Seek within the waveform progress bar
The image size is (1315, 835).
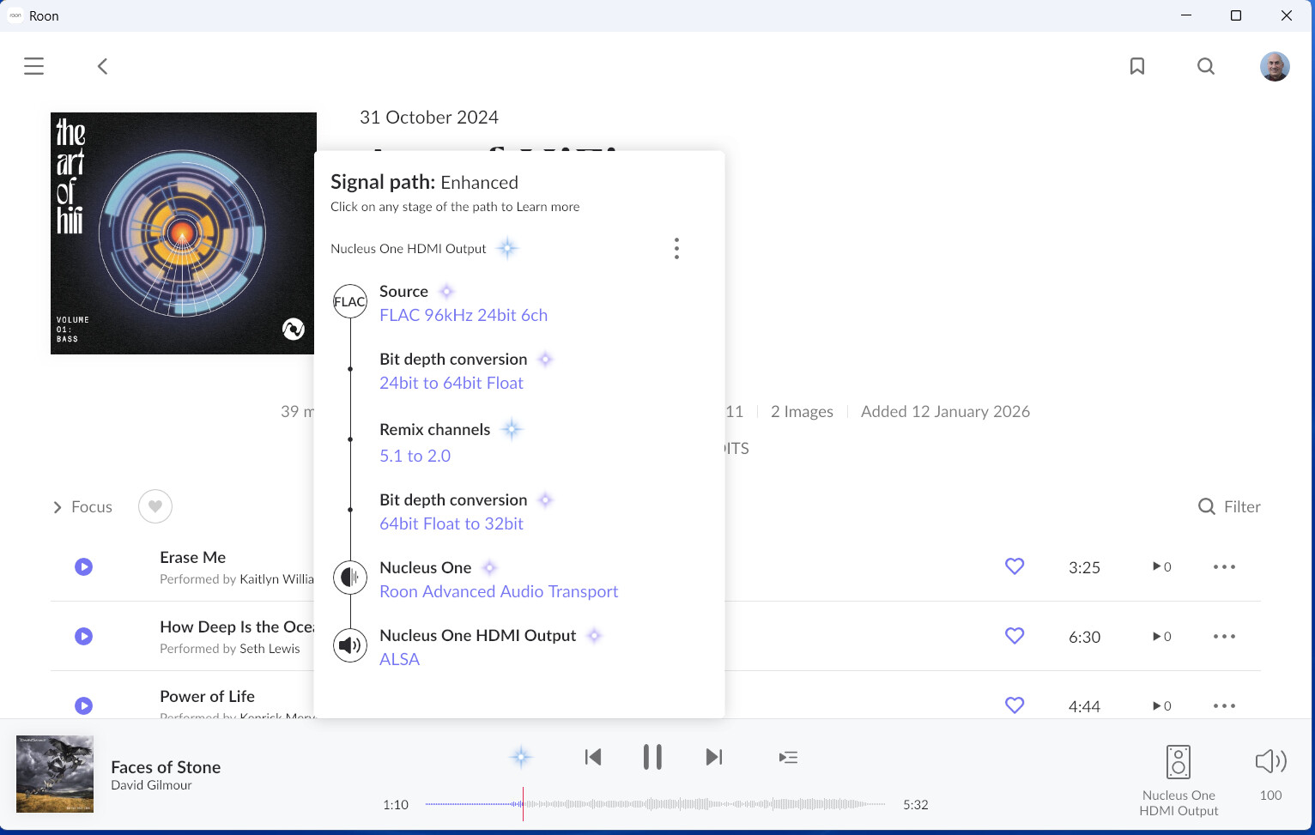[704, 804]
